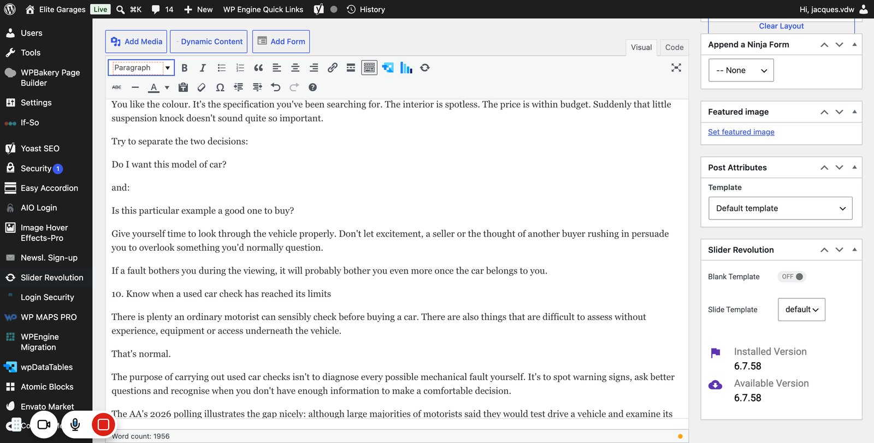This screenshot has height=443, width=874.
Task: Open the comments count in admin bar
Action: [162, 9]
